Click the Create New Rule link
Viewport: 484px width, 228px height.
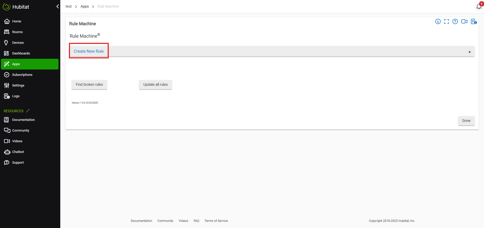pyautogui.click(x=89, y=51)
